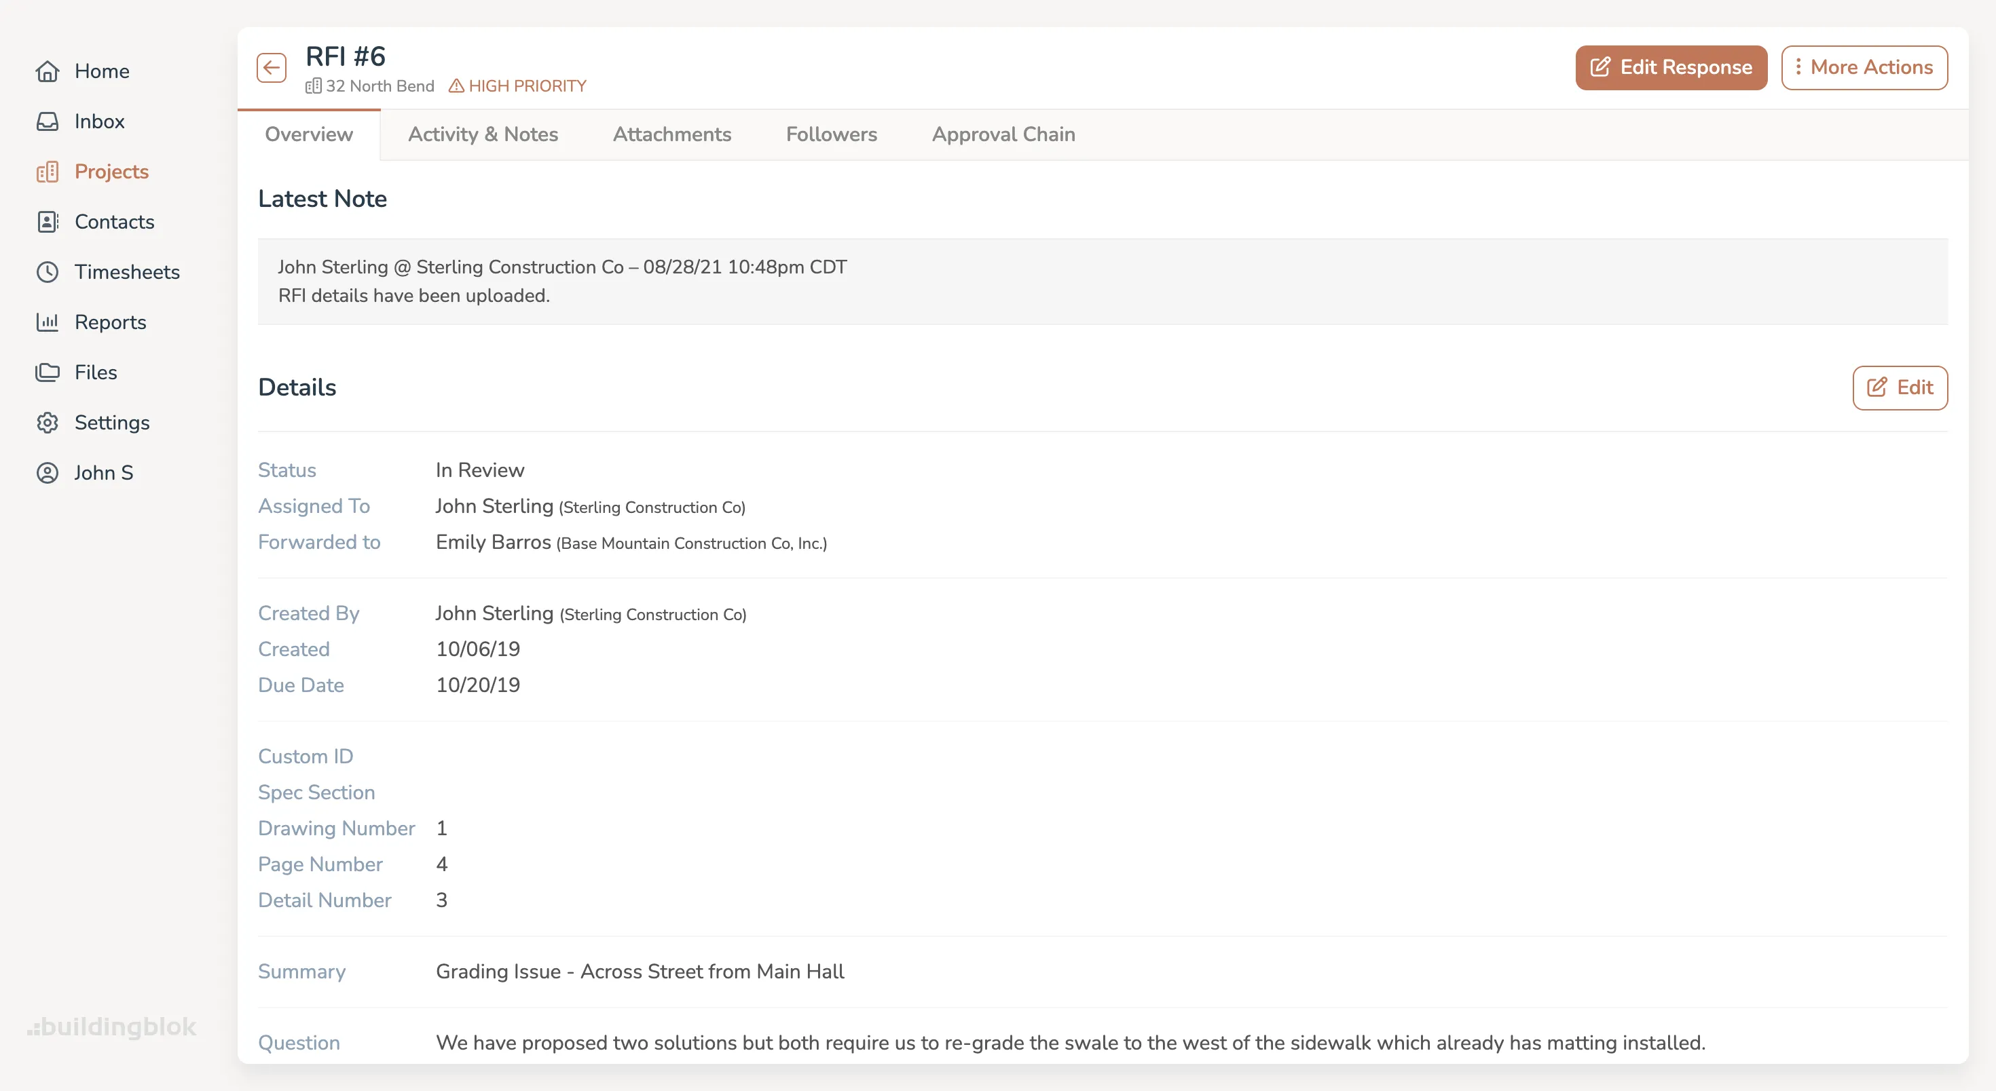
Task: Open the More Actions menu
Action: (x=1864, y=67)
